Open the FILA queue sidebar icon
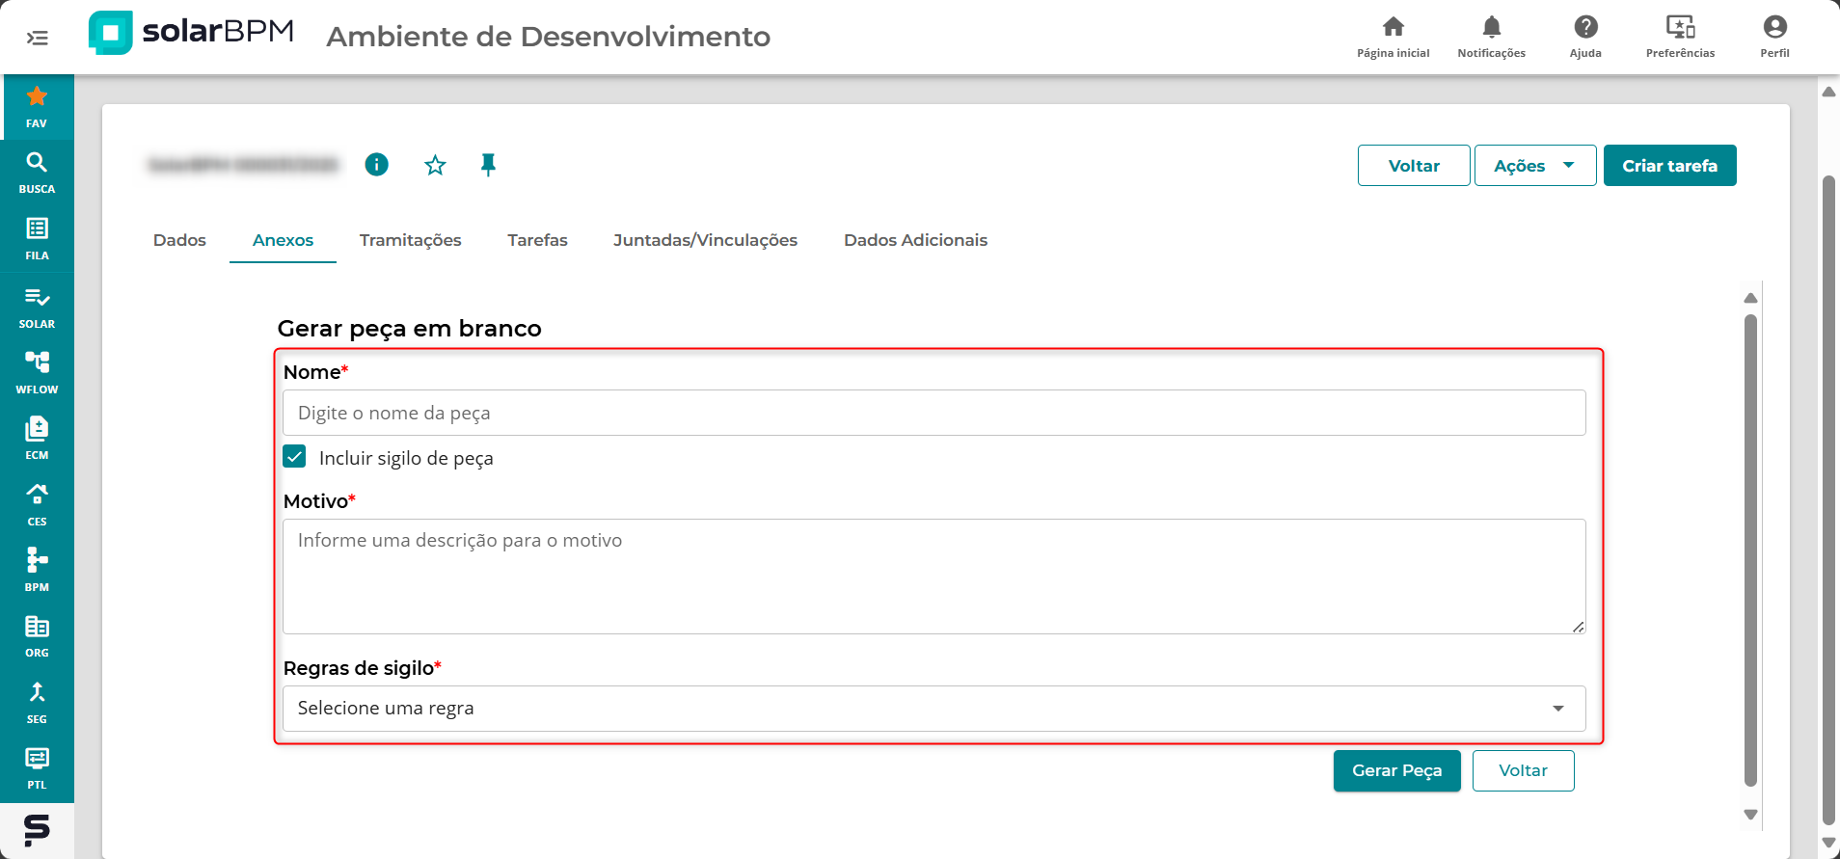The width and height of the screenshot is (1840, 859). (x=37, y=238)
